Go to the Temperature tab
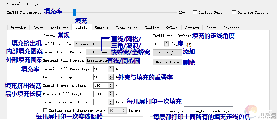The width and height of the screenshot is (277, 123). pos(126,28)
